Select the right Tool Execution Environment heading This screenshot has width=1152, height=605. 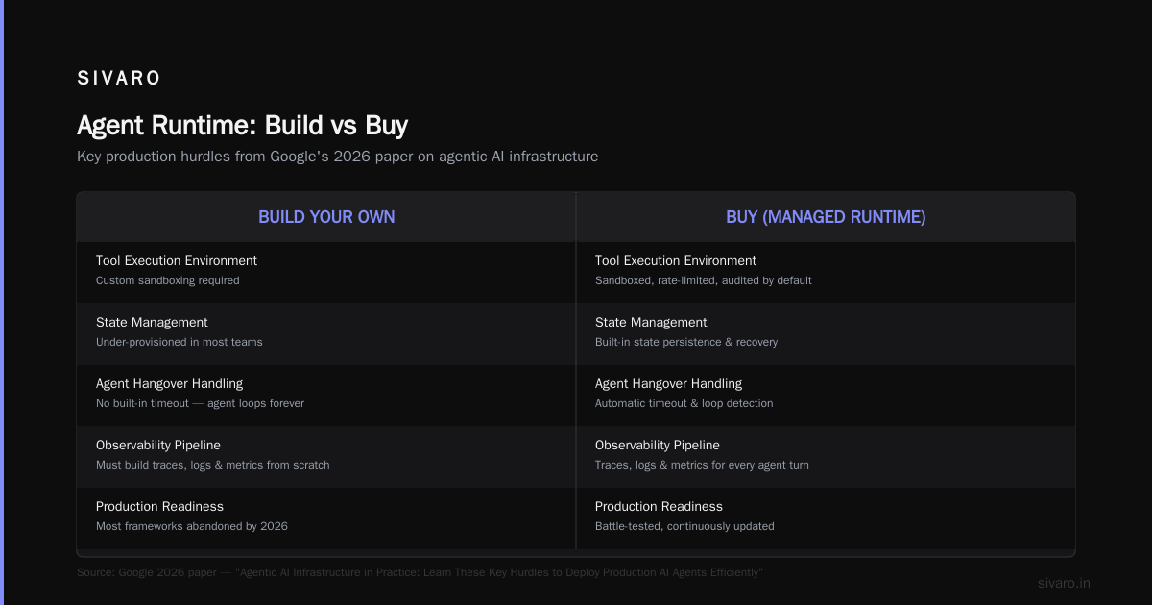pyautogui.click(x=676, y=261)
